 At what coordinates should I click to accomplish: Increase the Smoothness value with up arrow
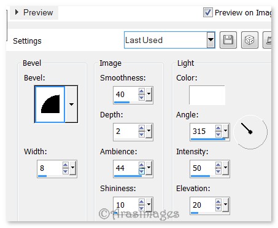[x=142, y=91]
